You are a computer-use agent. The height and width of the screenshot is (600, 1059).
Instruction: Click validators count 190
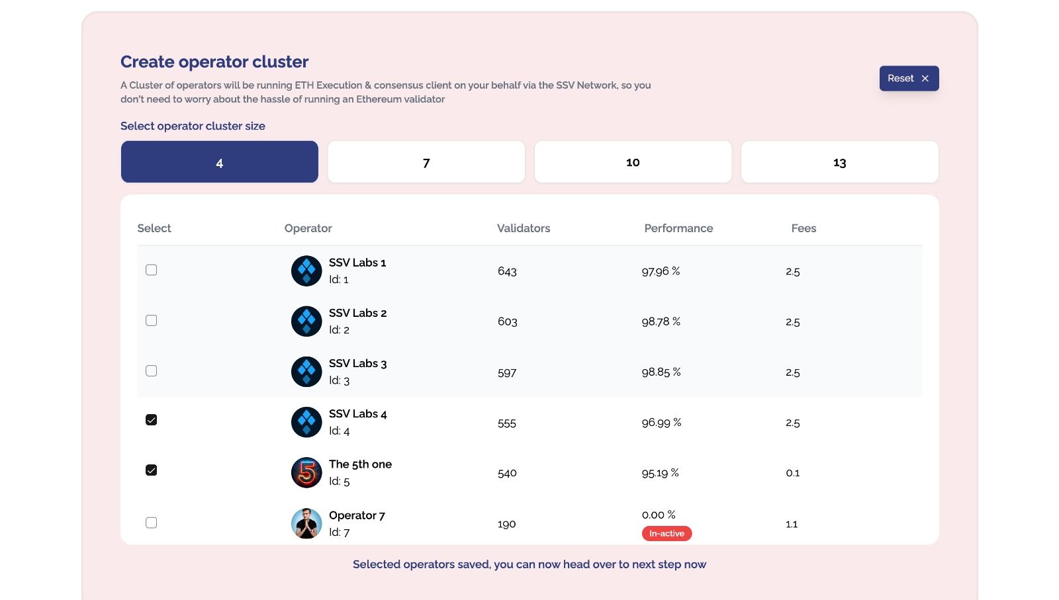click(506, 524)
